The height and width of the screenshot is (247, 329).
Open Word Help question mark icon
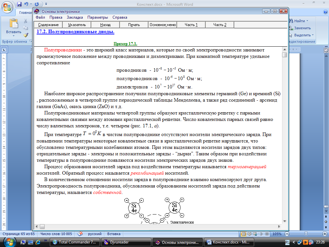pos(325,12)
